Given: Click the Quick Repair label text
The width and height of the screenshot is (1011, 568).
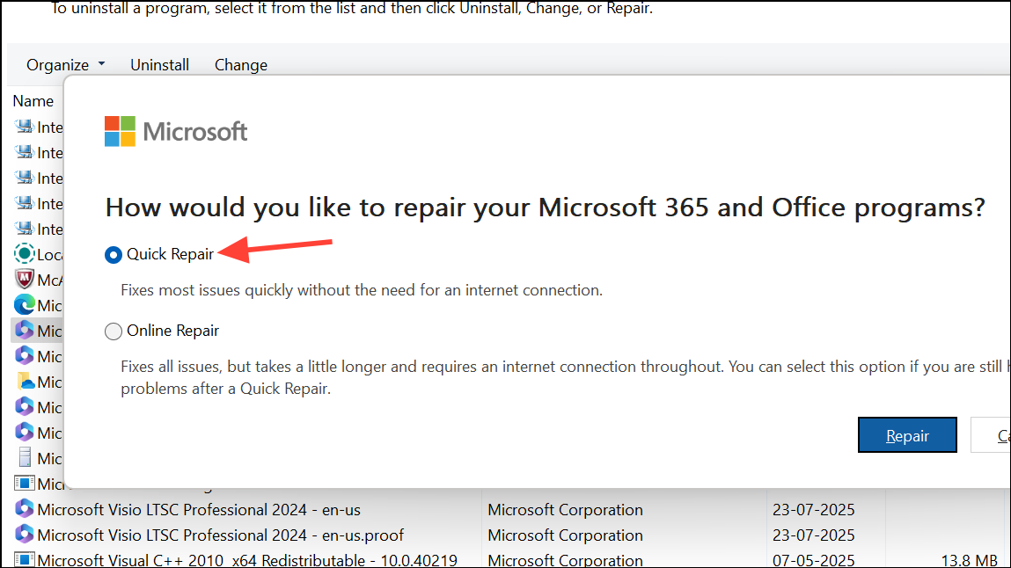Looking at the screenshot, I should point(170,254).
